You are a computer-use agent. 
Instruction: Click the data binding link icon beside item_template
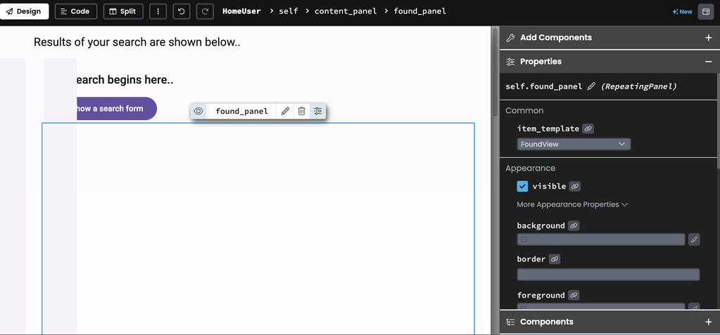pyautogui.click(x=588, y=129)
